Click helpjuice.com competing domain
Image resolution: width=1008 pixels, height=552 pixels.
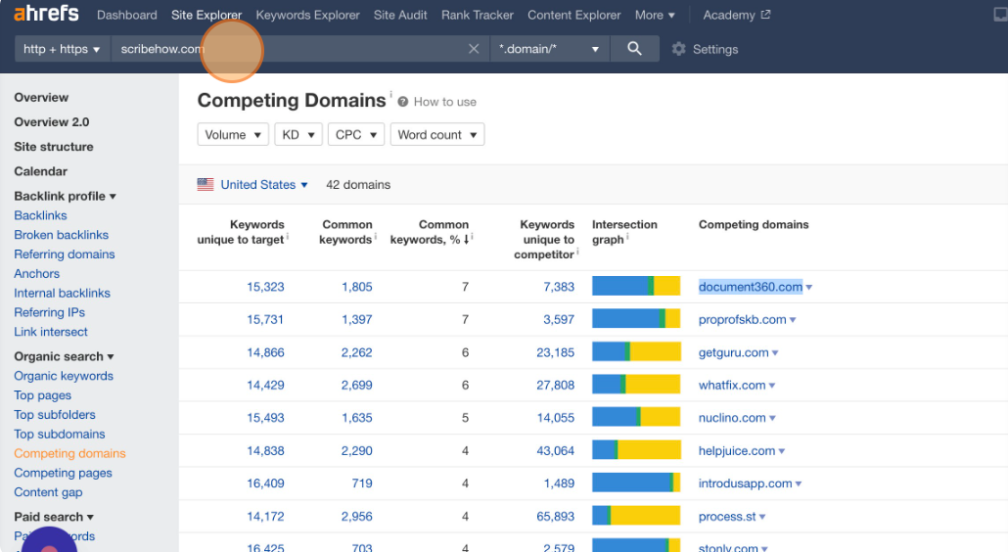click(737, 451)
